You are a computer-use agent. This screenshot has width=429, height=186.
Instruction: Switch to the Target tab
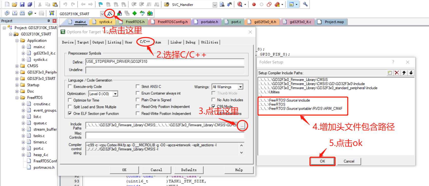(x=83, y=42)
